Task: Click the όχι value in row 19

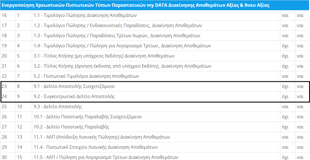Action: click(x=287, y=46)
